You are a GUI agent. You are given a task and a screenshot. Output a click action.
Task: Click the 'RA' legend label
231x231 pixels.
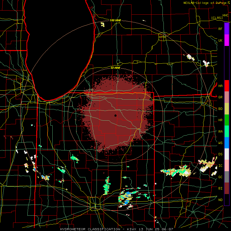tap(220, 132)
